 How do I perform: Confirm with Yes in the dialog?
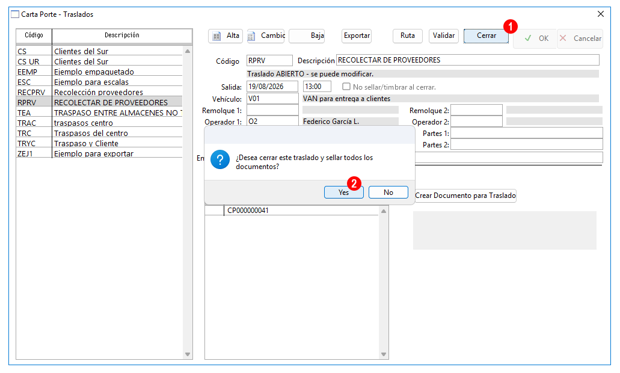pos(343,193)
